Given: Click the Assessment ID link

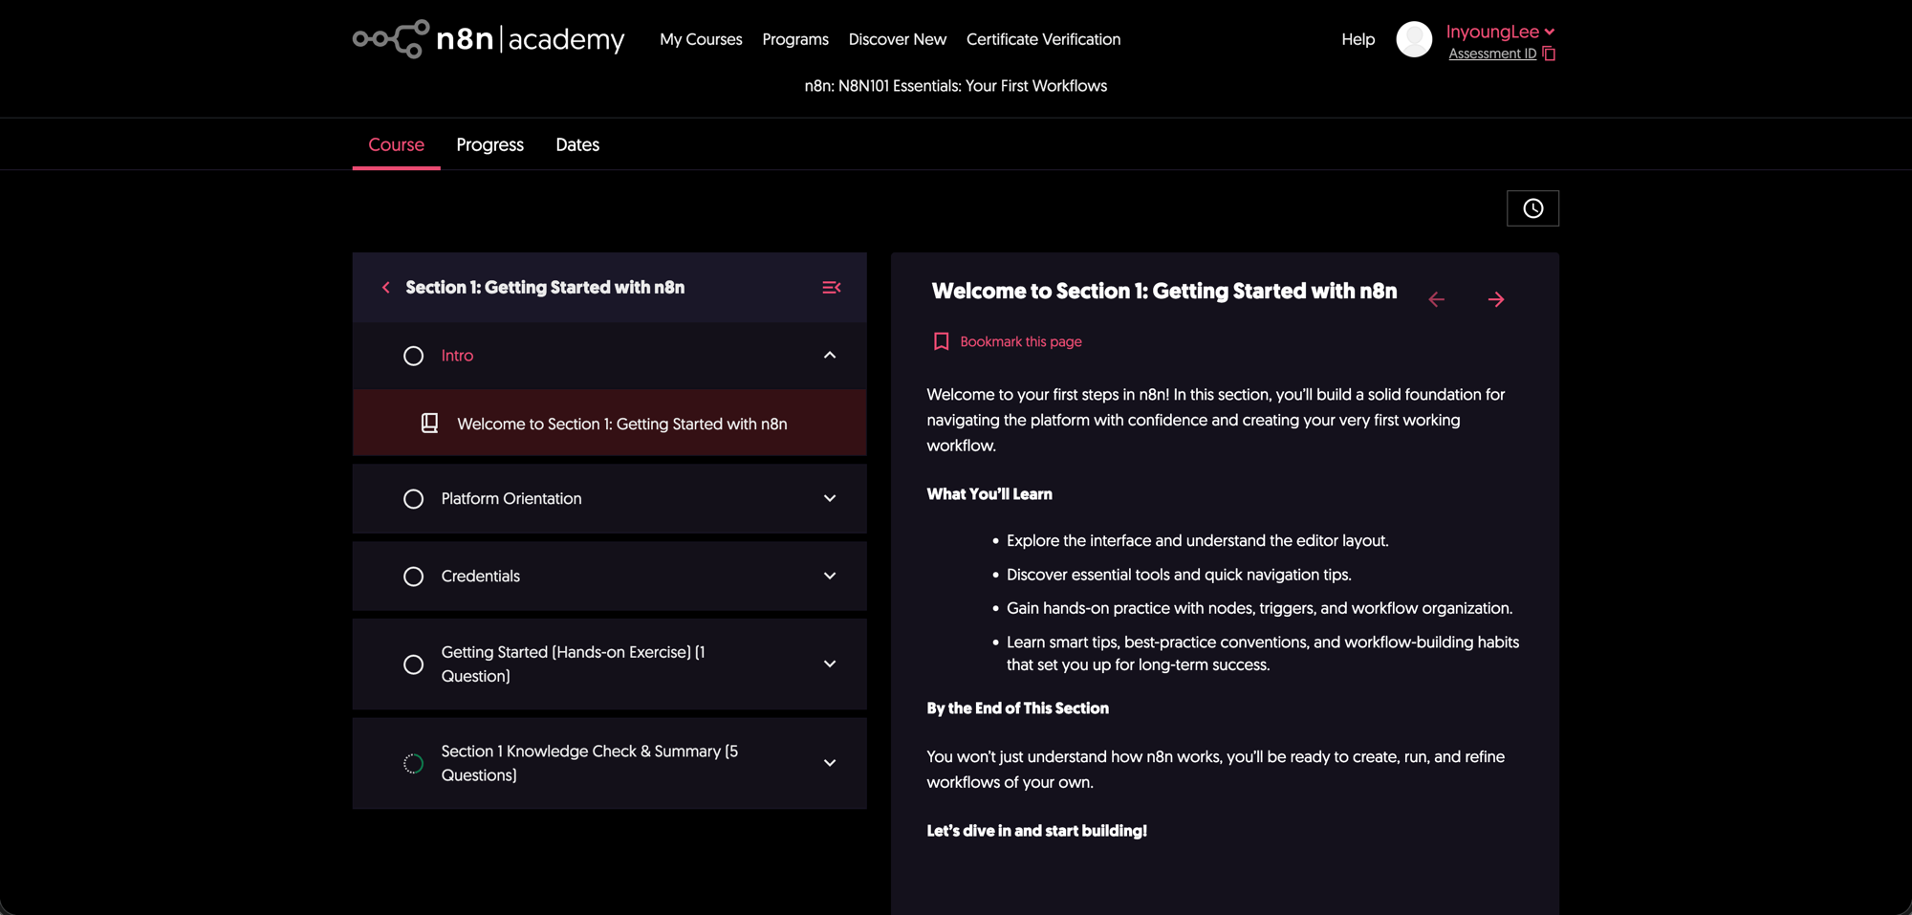Looking at the screenshot, I should click(1492, 54).
